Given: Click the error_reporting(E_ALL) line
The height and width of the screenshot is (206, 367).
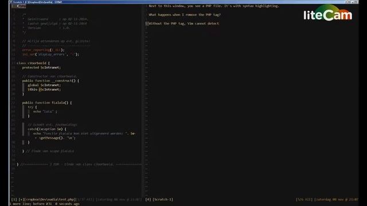Looking at the screenshot, I should 43,50.
